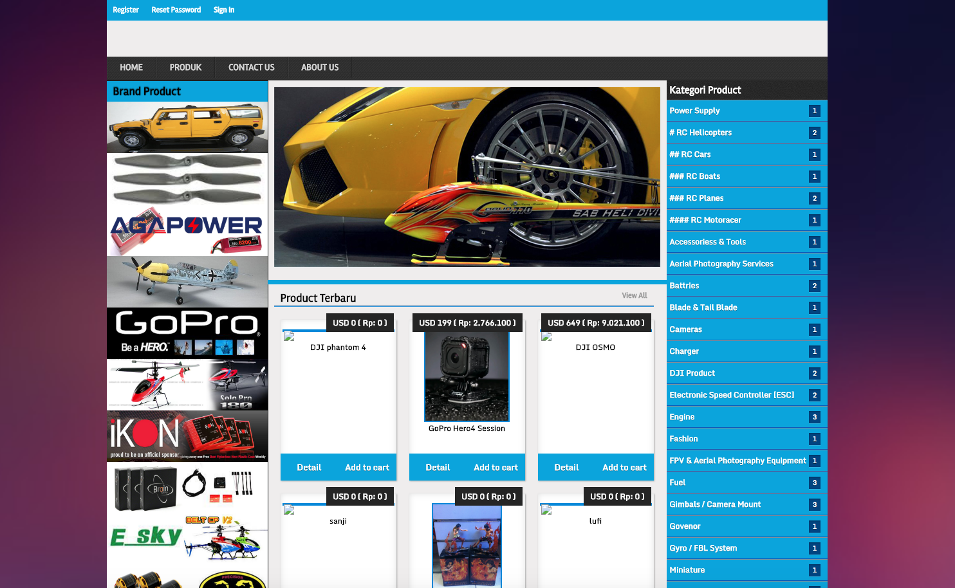The height and width of the screenshot is (588, 955).
Task: Click the yellow car helicopter banner
Action: 467,177
